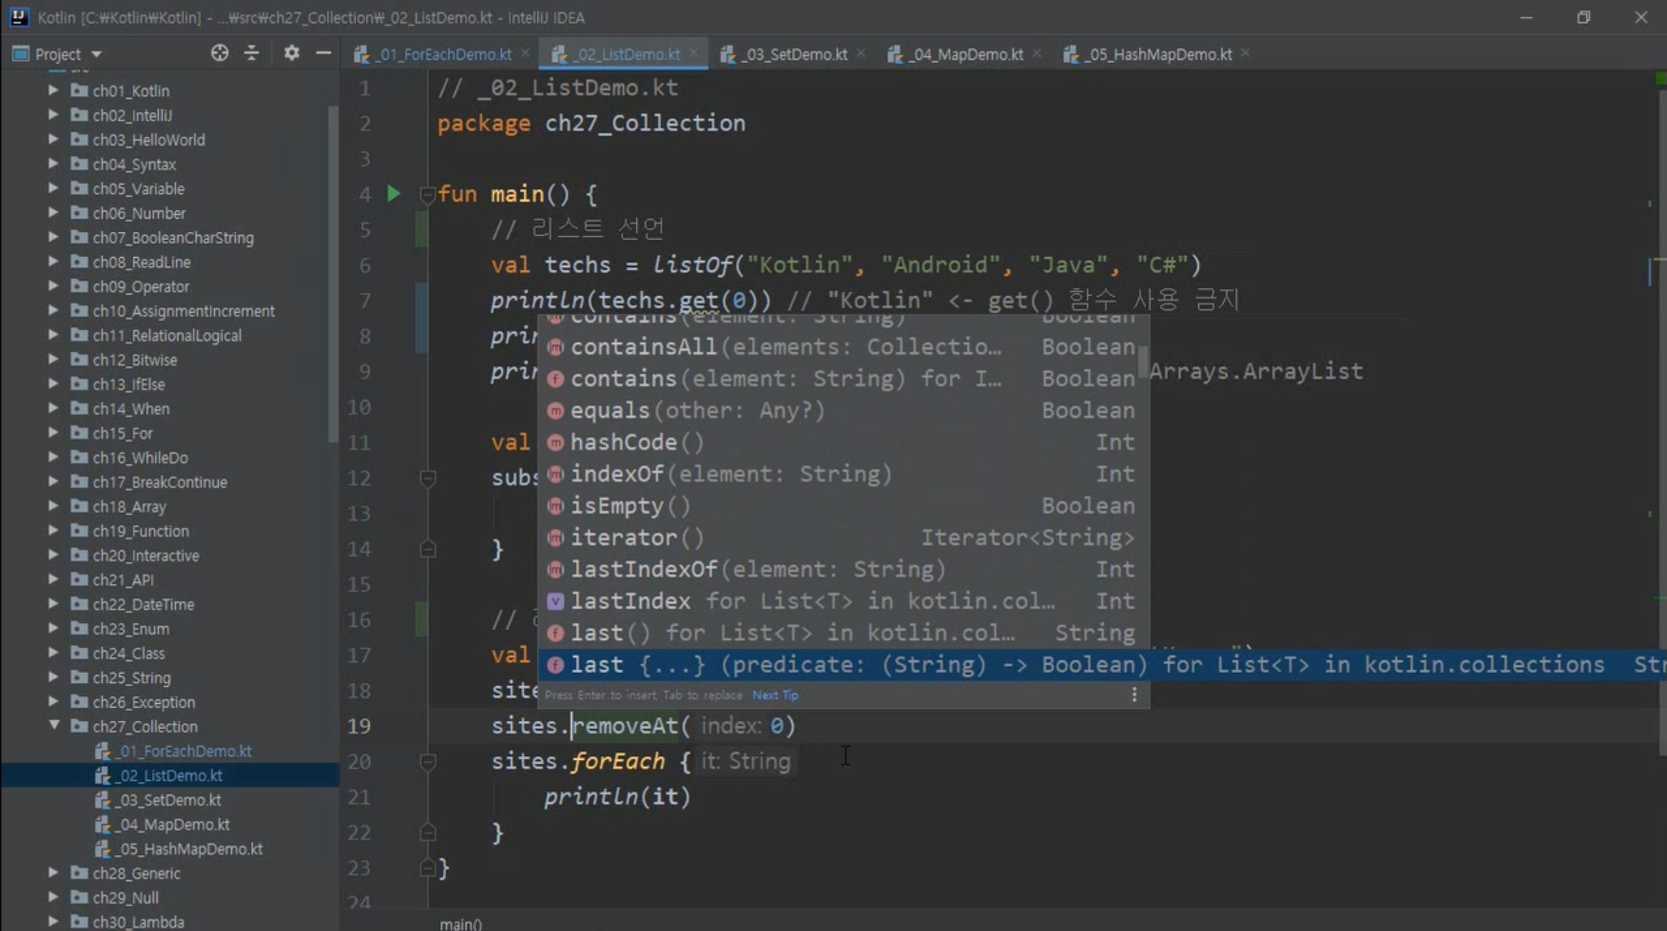Click the fold marker on line 12
Screen dimensions: 1667x931
click(x=427, y=479)
